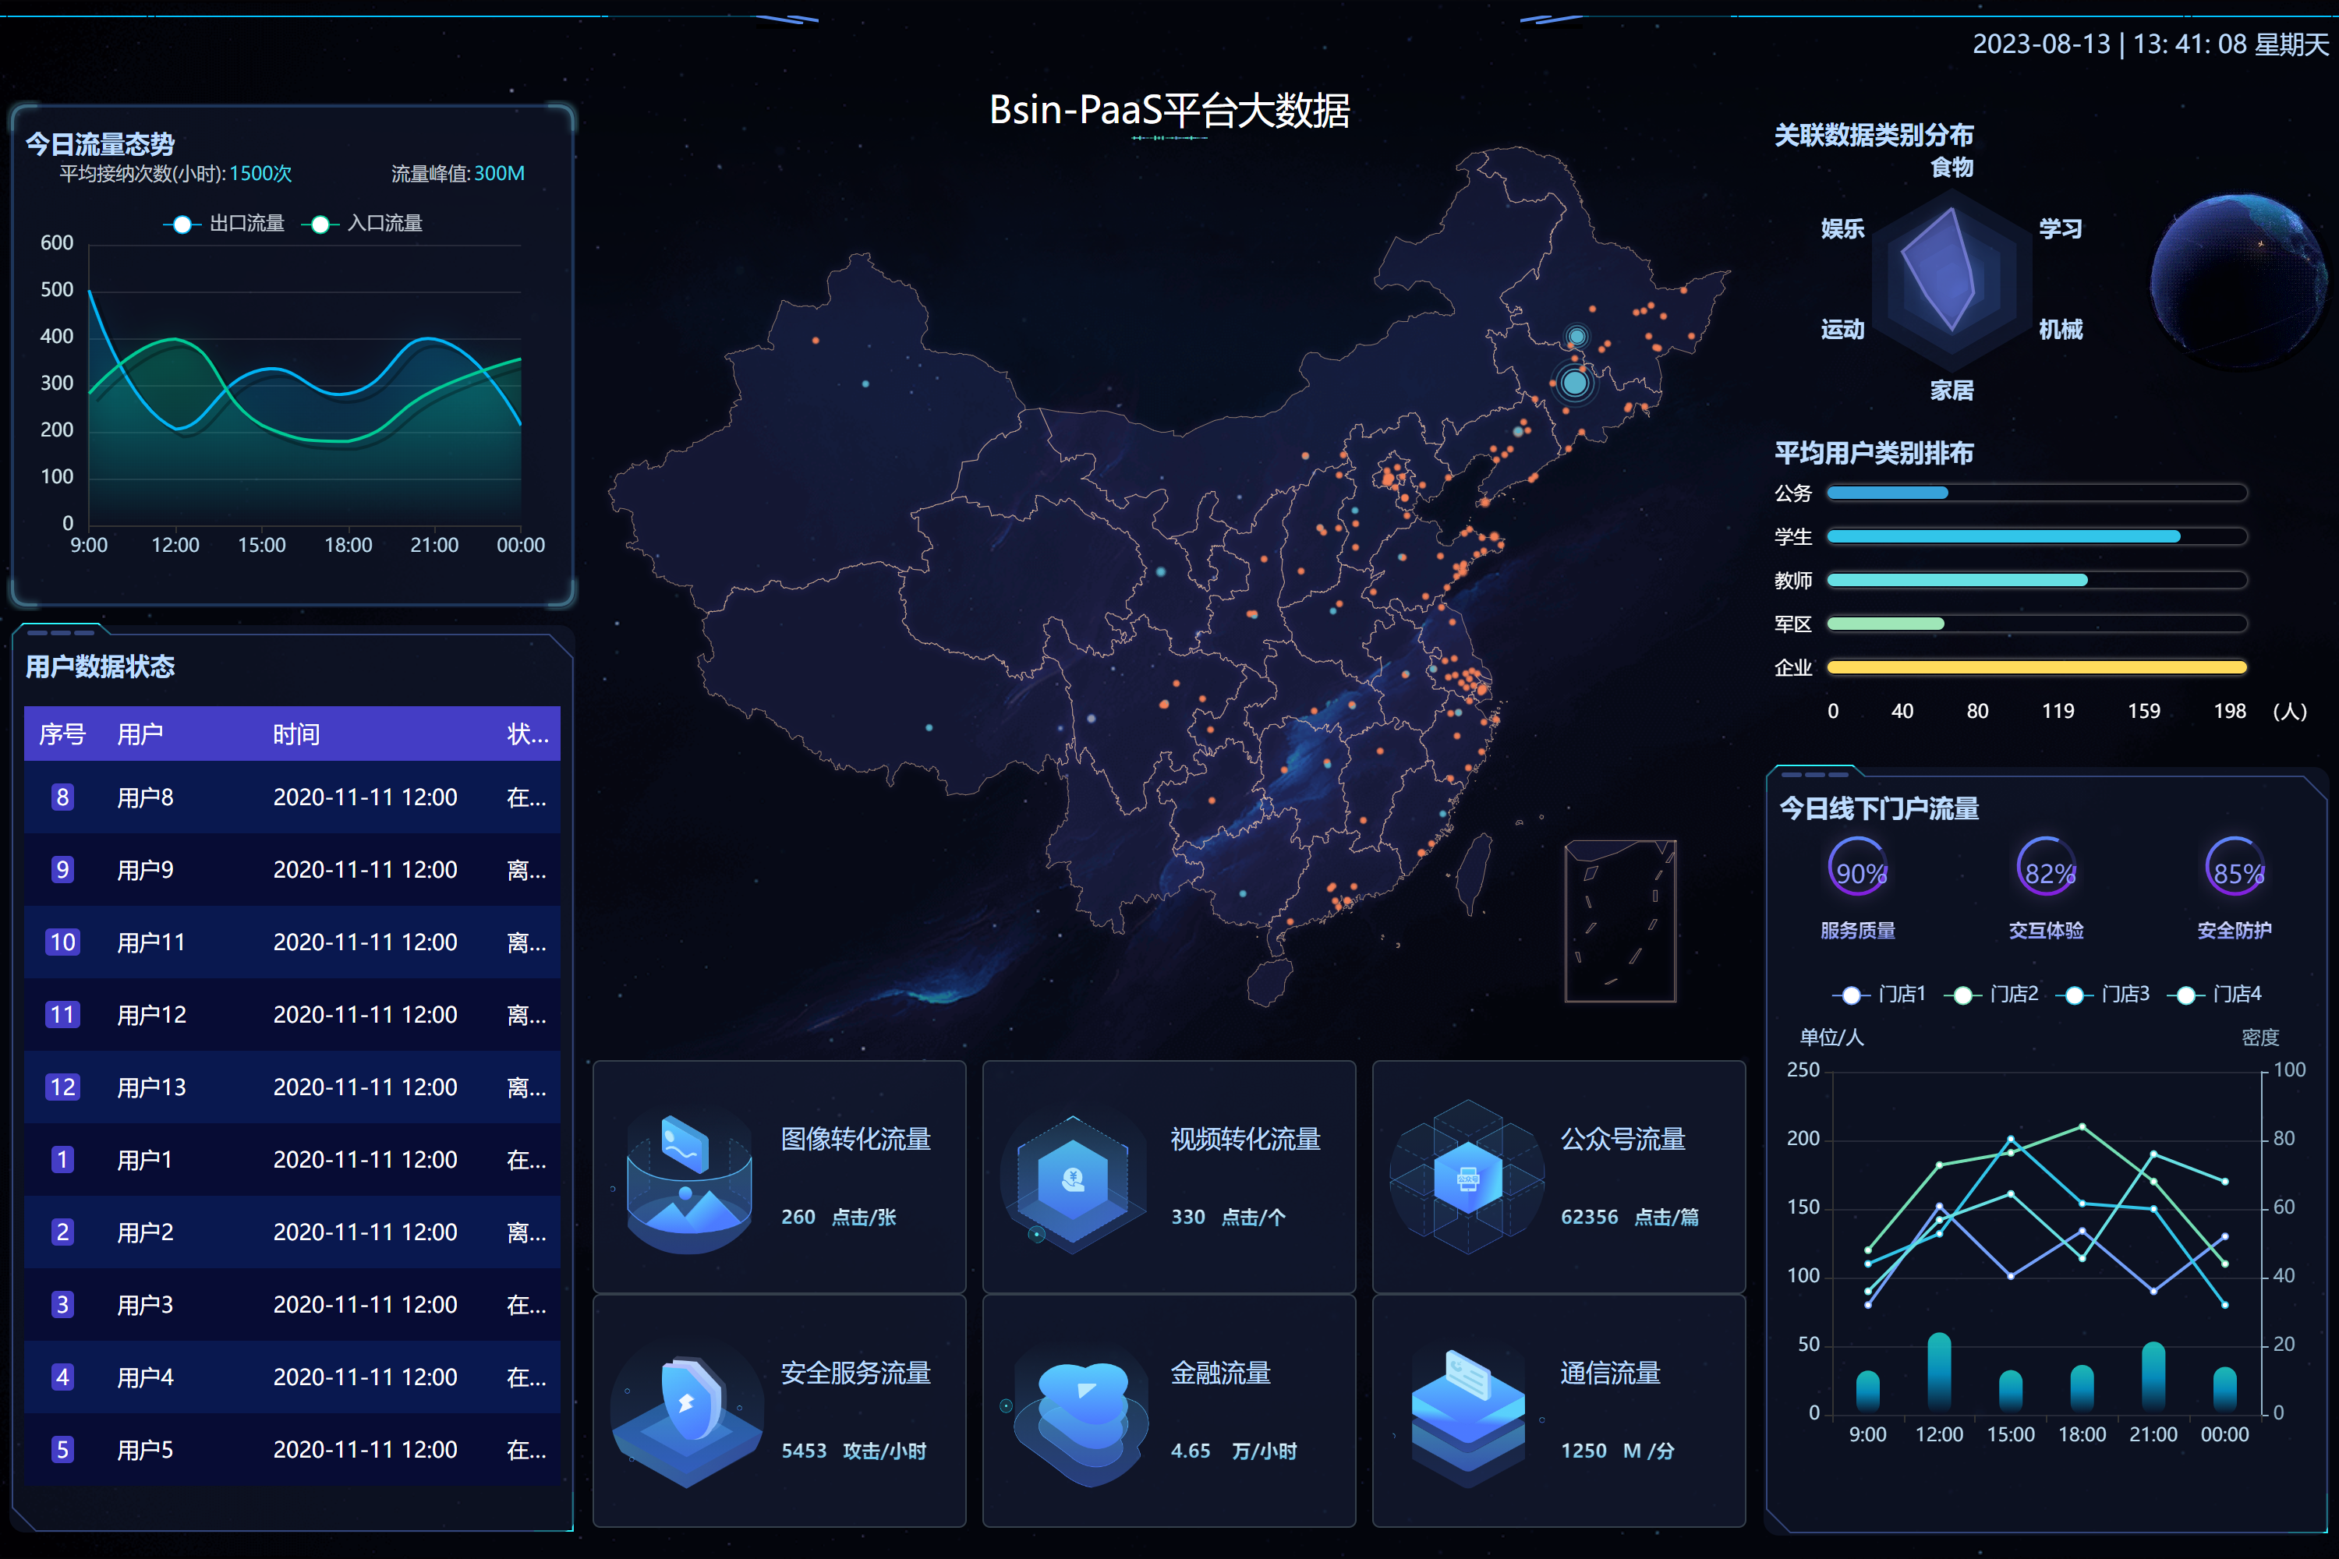Click row number badge 12
Screen dimensions: 2339x1559
coord(62,1087)
